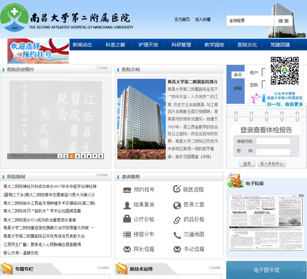Switch to the 办公 login tab

238,75
